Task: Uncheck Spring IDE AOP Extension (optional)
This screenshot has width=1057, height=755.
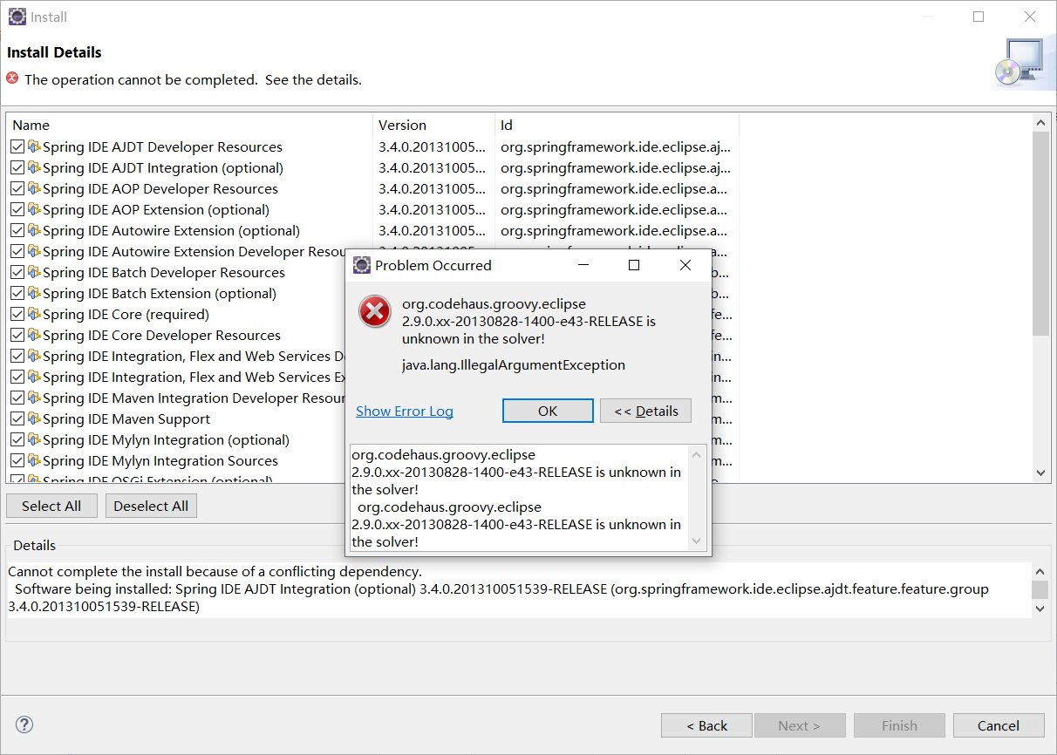Action: 17,209
